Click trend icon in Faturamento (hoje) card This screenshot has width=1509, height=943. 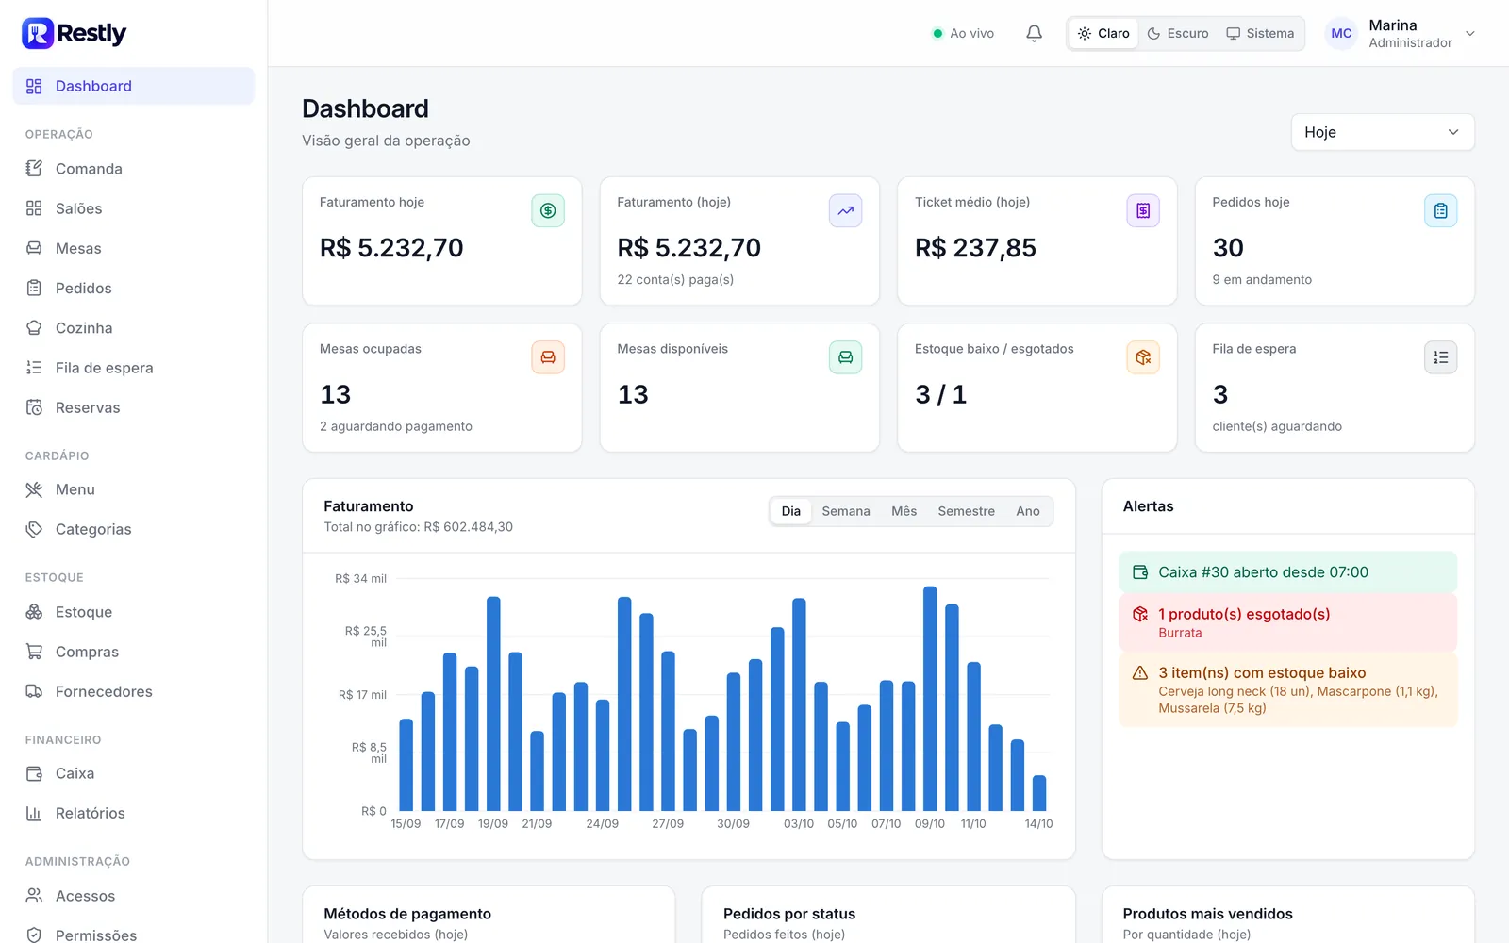point(845,210)
